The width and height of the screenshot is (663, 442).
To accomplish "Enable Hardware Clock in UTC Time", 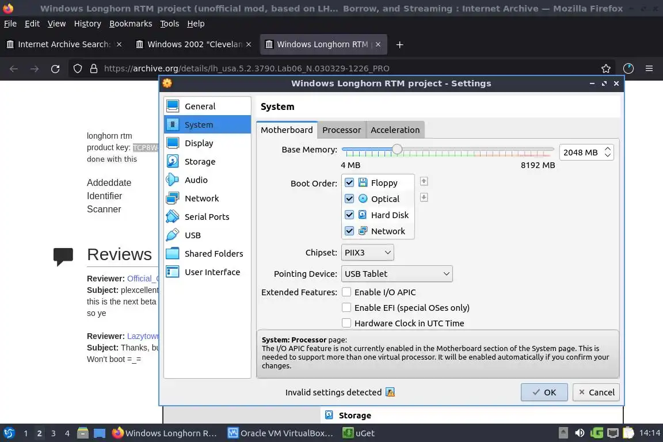I will [346, 323].
